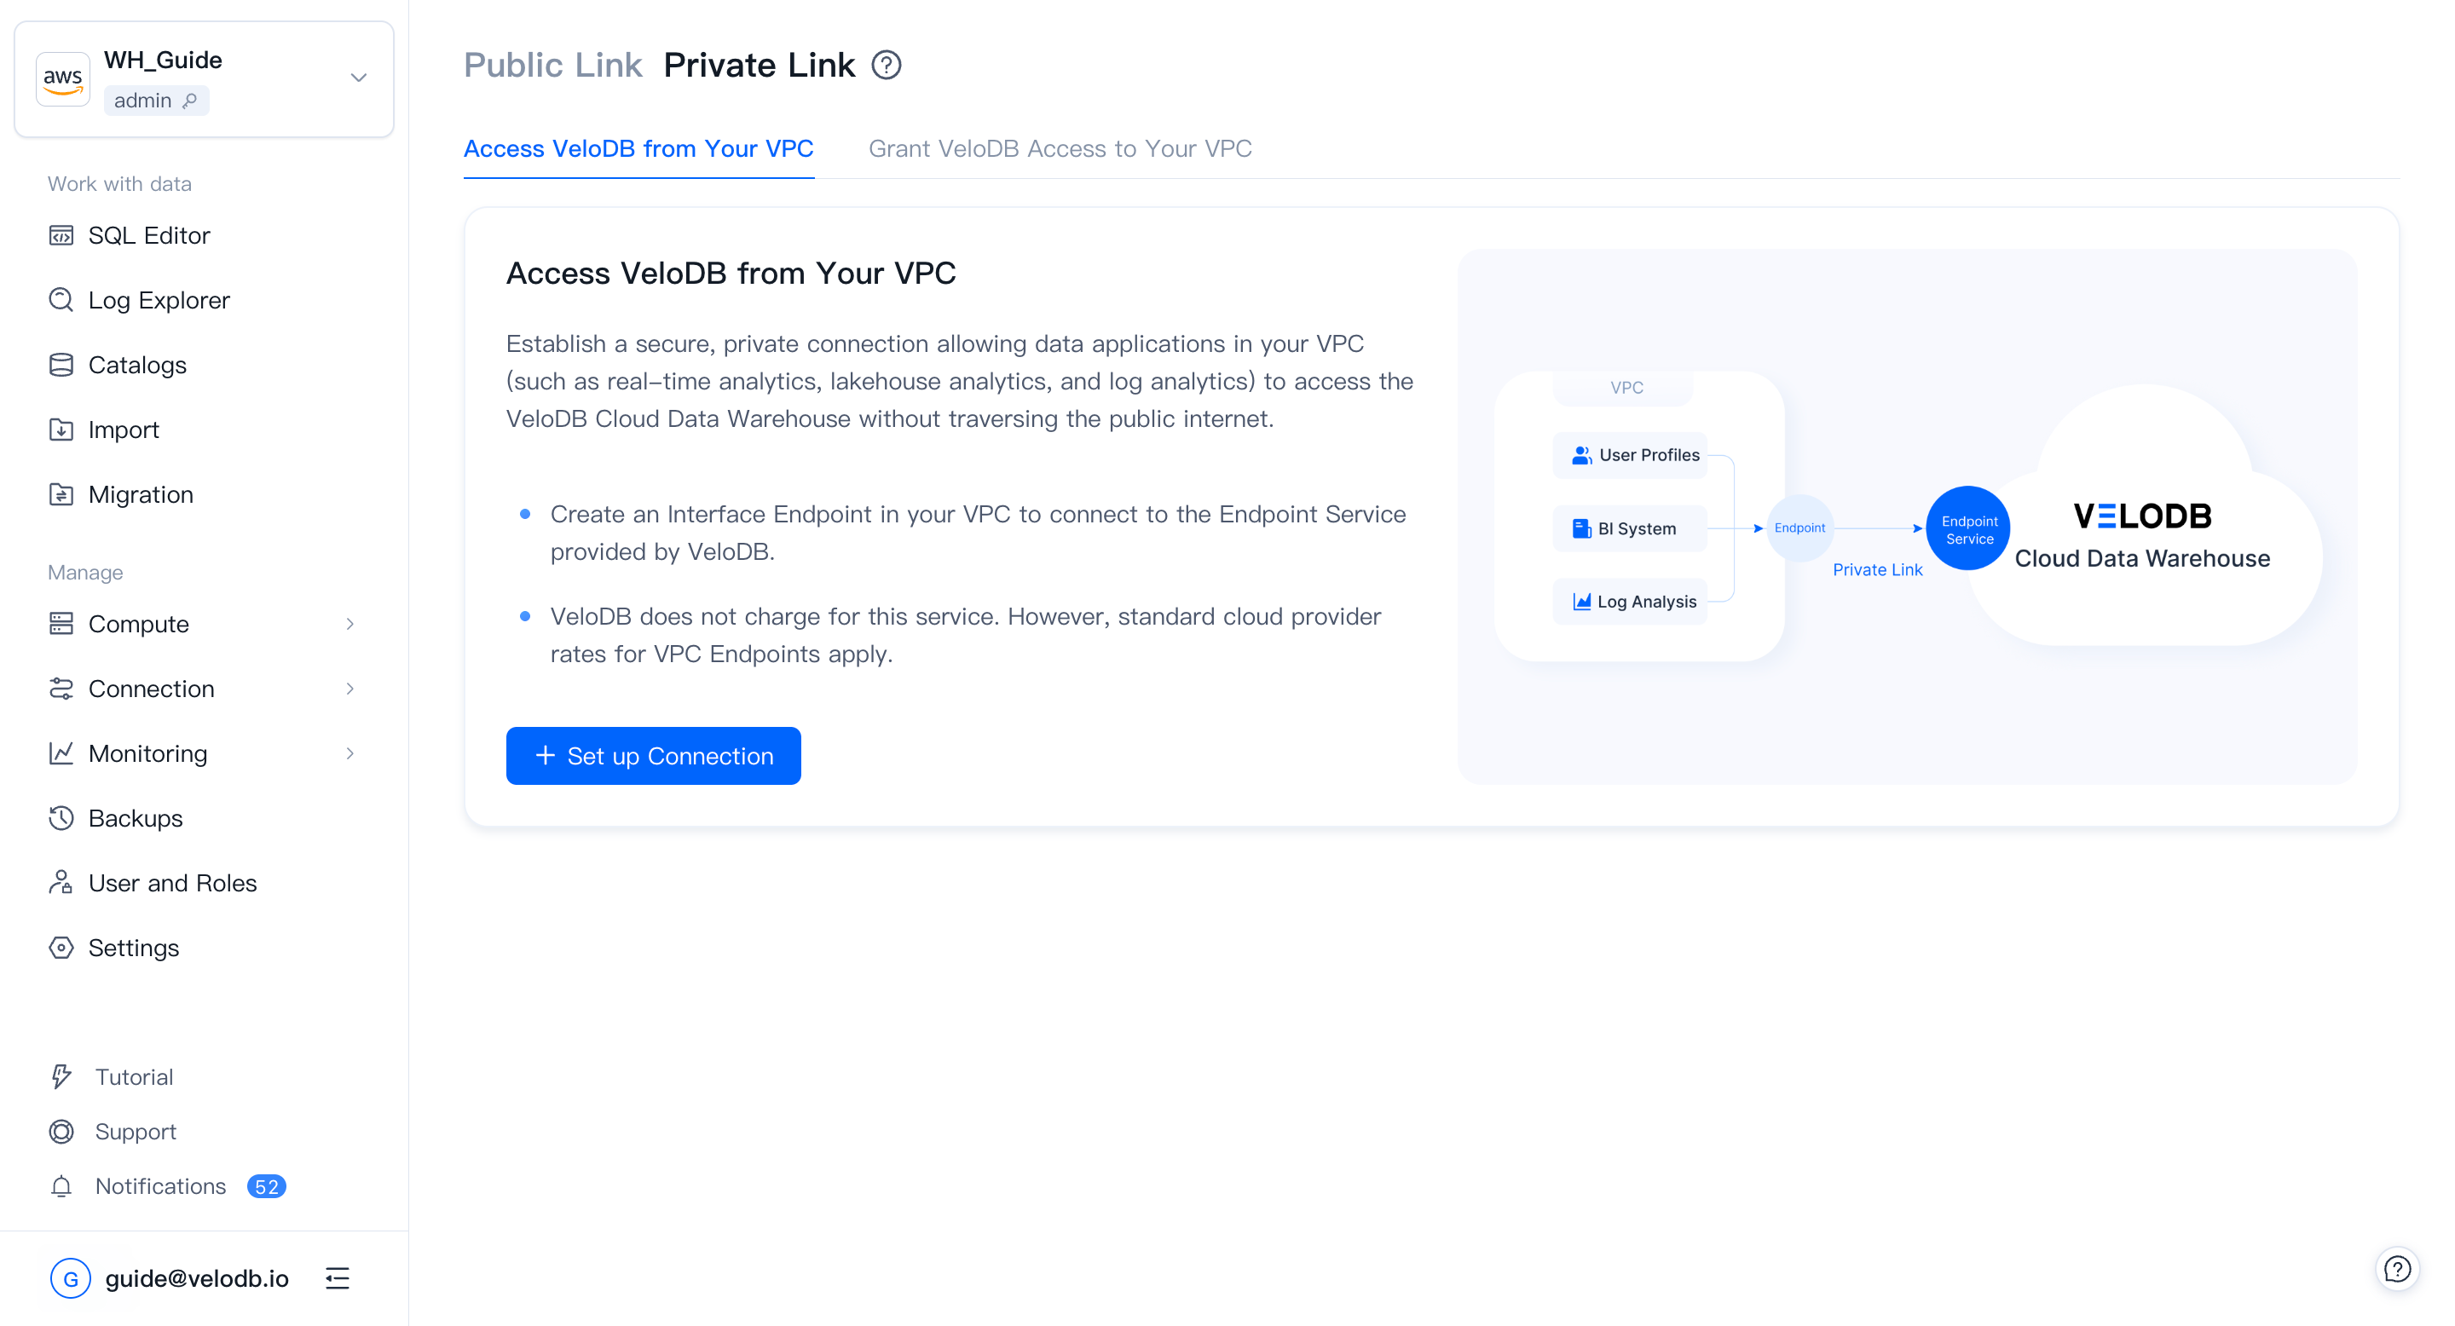Open the WH_Guide warehouse dropdown
Screen dimensions: 2455x1326
(358, 78)
